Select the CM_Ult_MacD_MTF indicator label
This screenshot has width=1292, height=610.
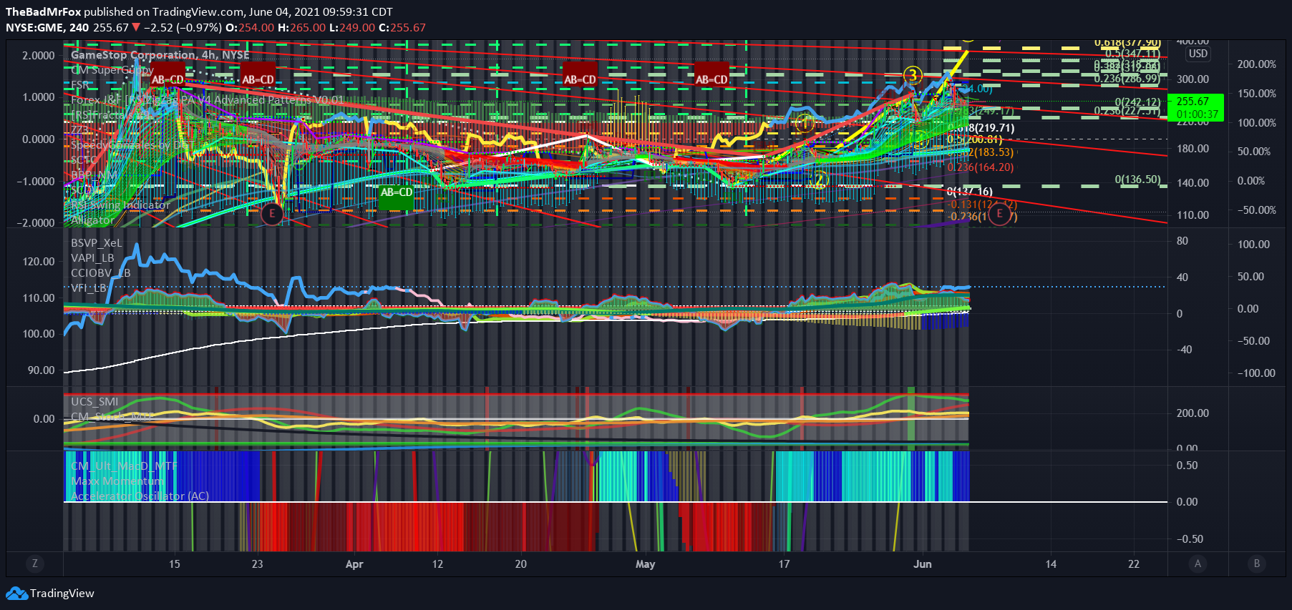click(x=123, y=466)
